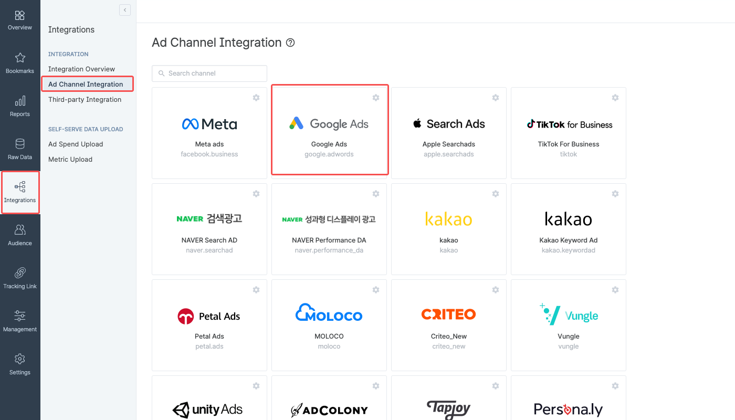Click the criteo_new identifier text

pos(449,346)
